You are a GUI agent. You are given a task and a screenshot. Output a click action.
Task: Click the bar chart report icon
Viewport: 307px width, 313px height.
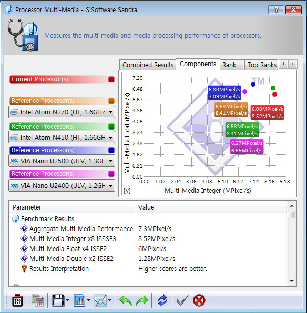pos(79,300)
